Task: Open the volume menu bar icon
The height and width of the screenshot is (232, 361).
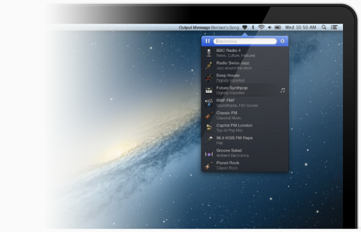Action: click(x=270, y=28)
